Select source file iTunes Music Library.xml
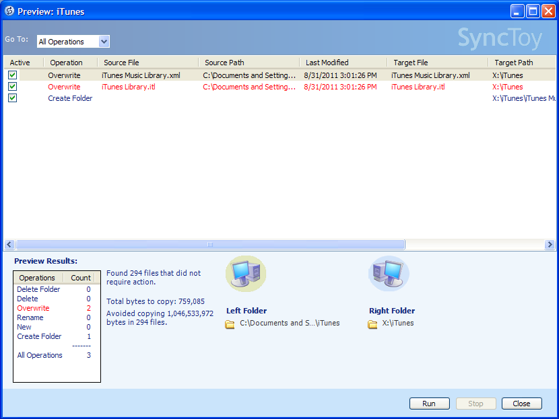The height and width of the screenshot is (419, 559). point(141,75)
